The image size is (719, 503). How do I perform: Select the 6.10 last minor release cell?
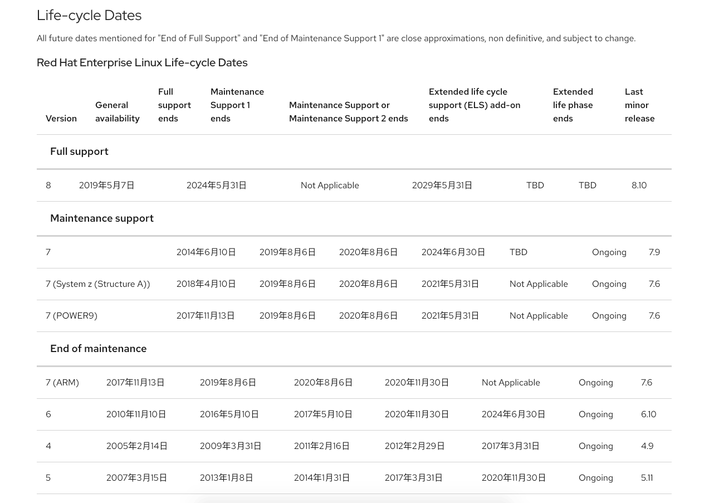tap(649, 414)
